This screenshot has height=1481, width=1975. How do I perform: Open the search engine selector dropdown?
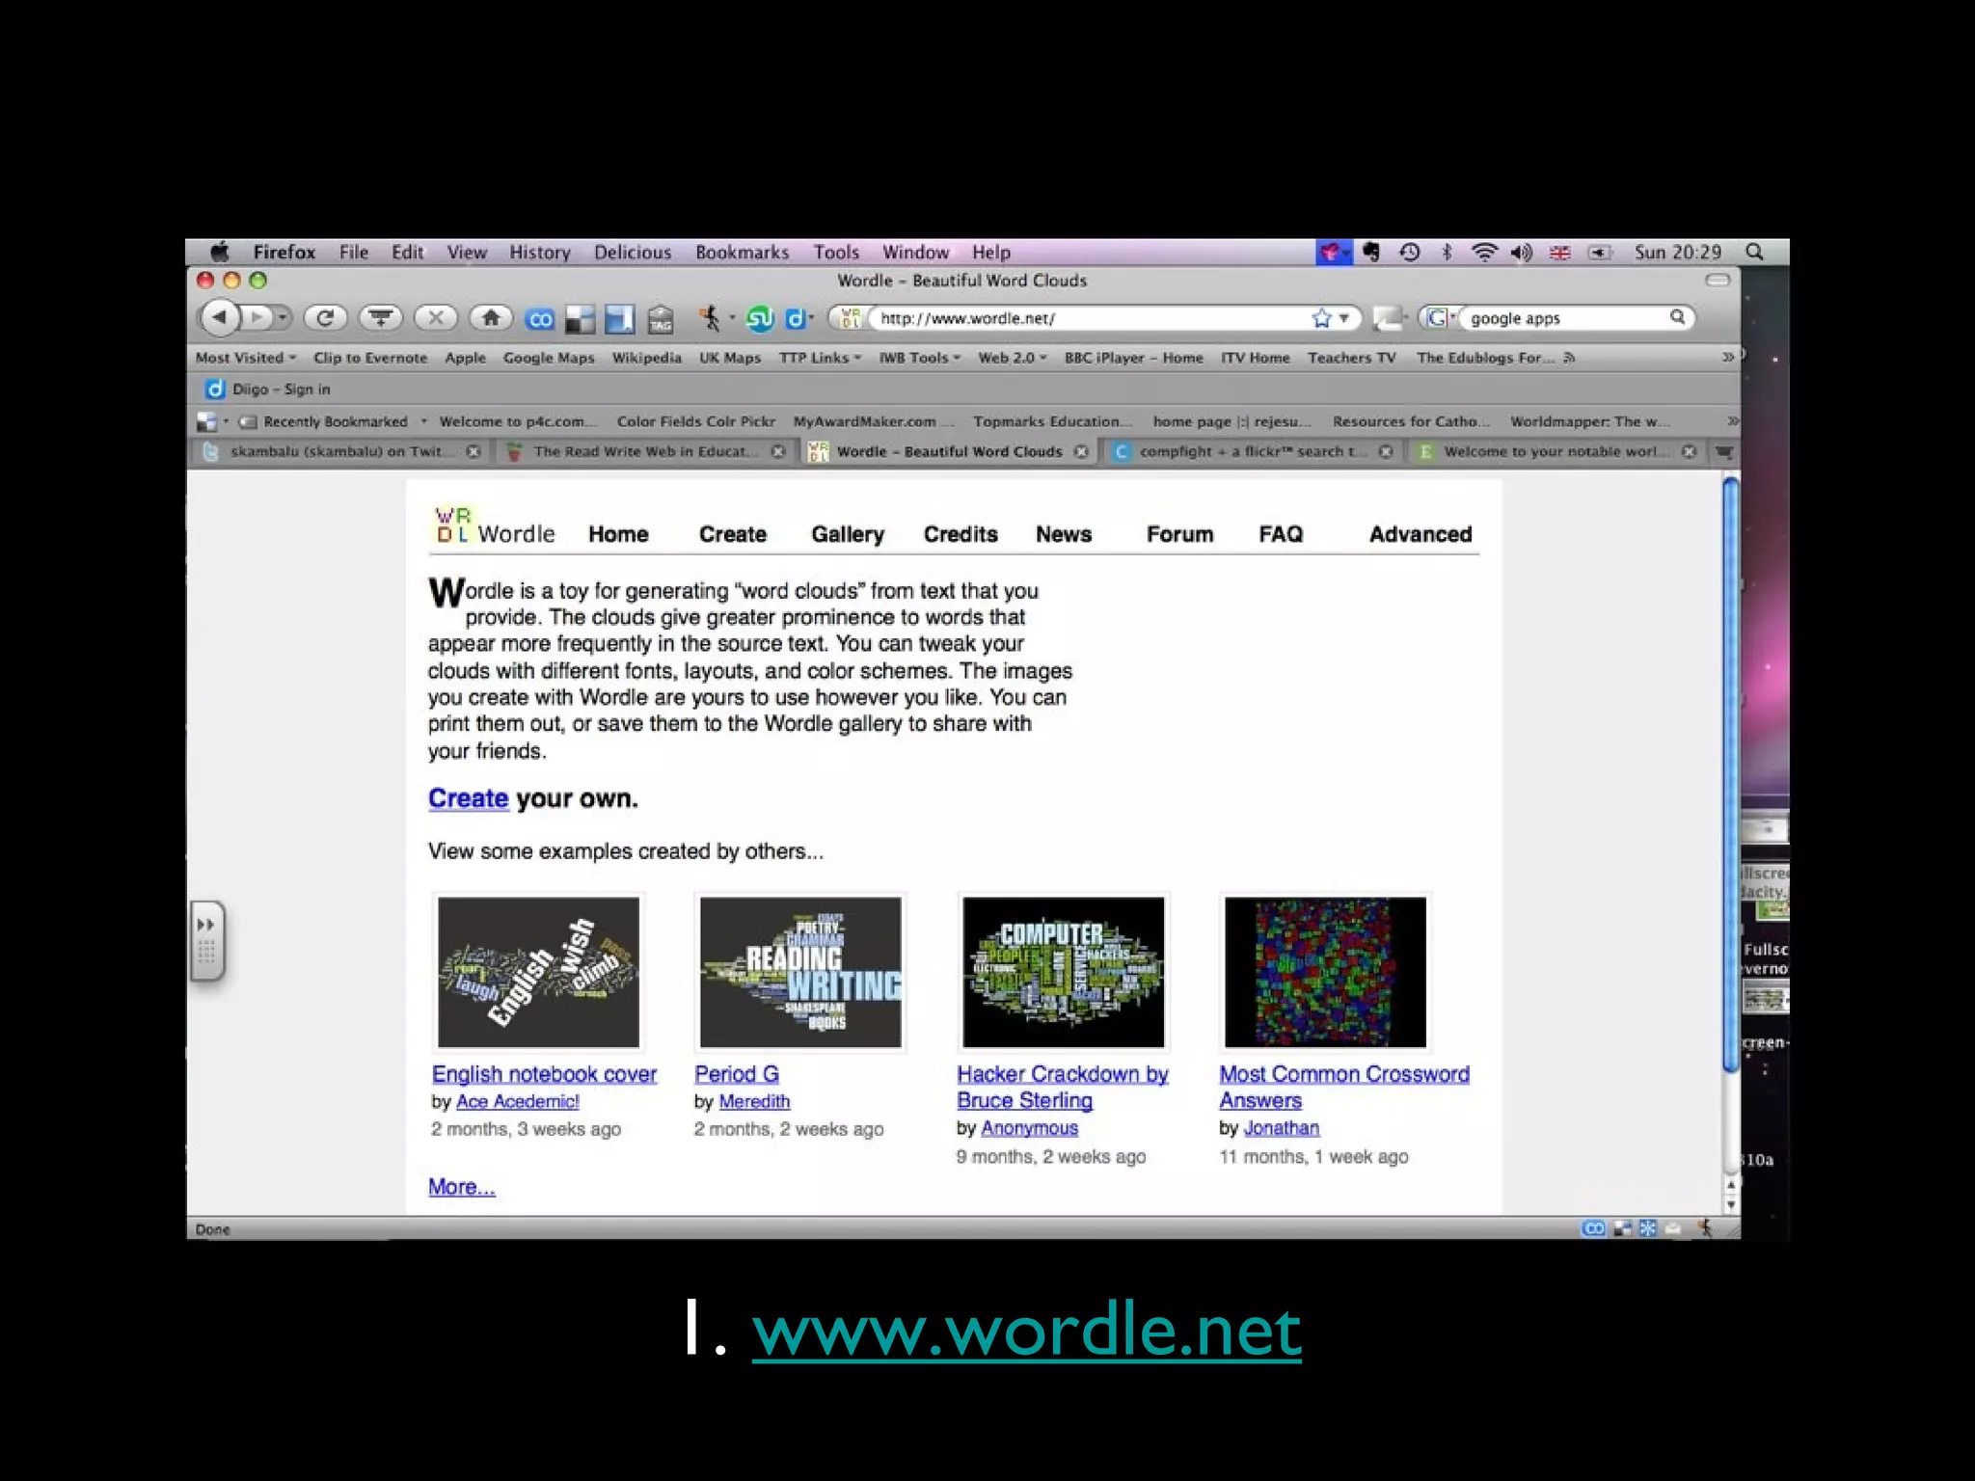coord(1440,317)
